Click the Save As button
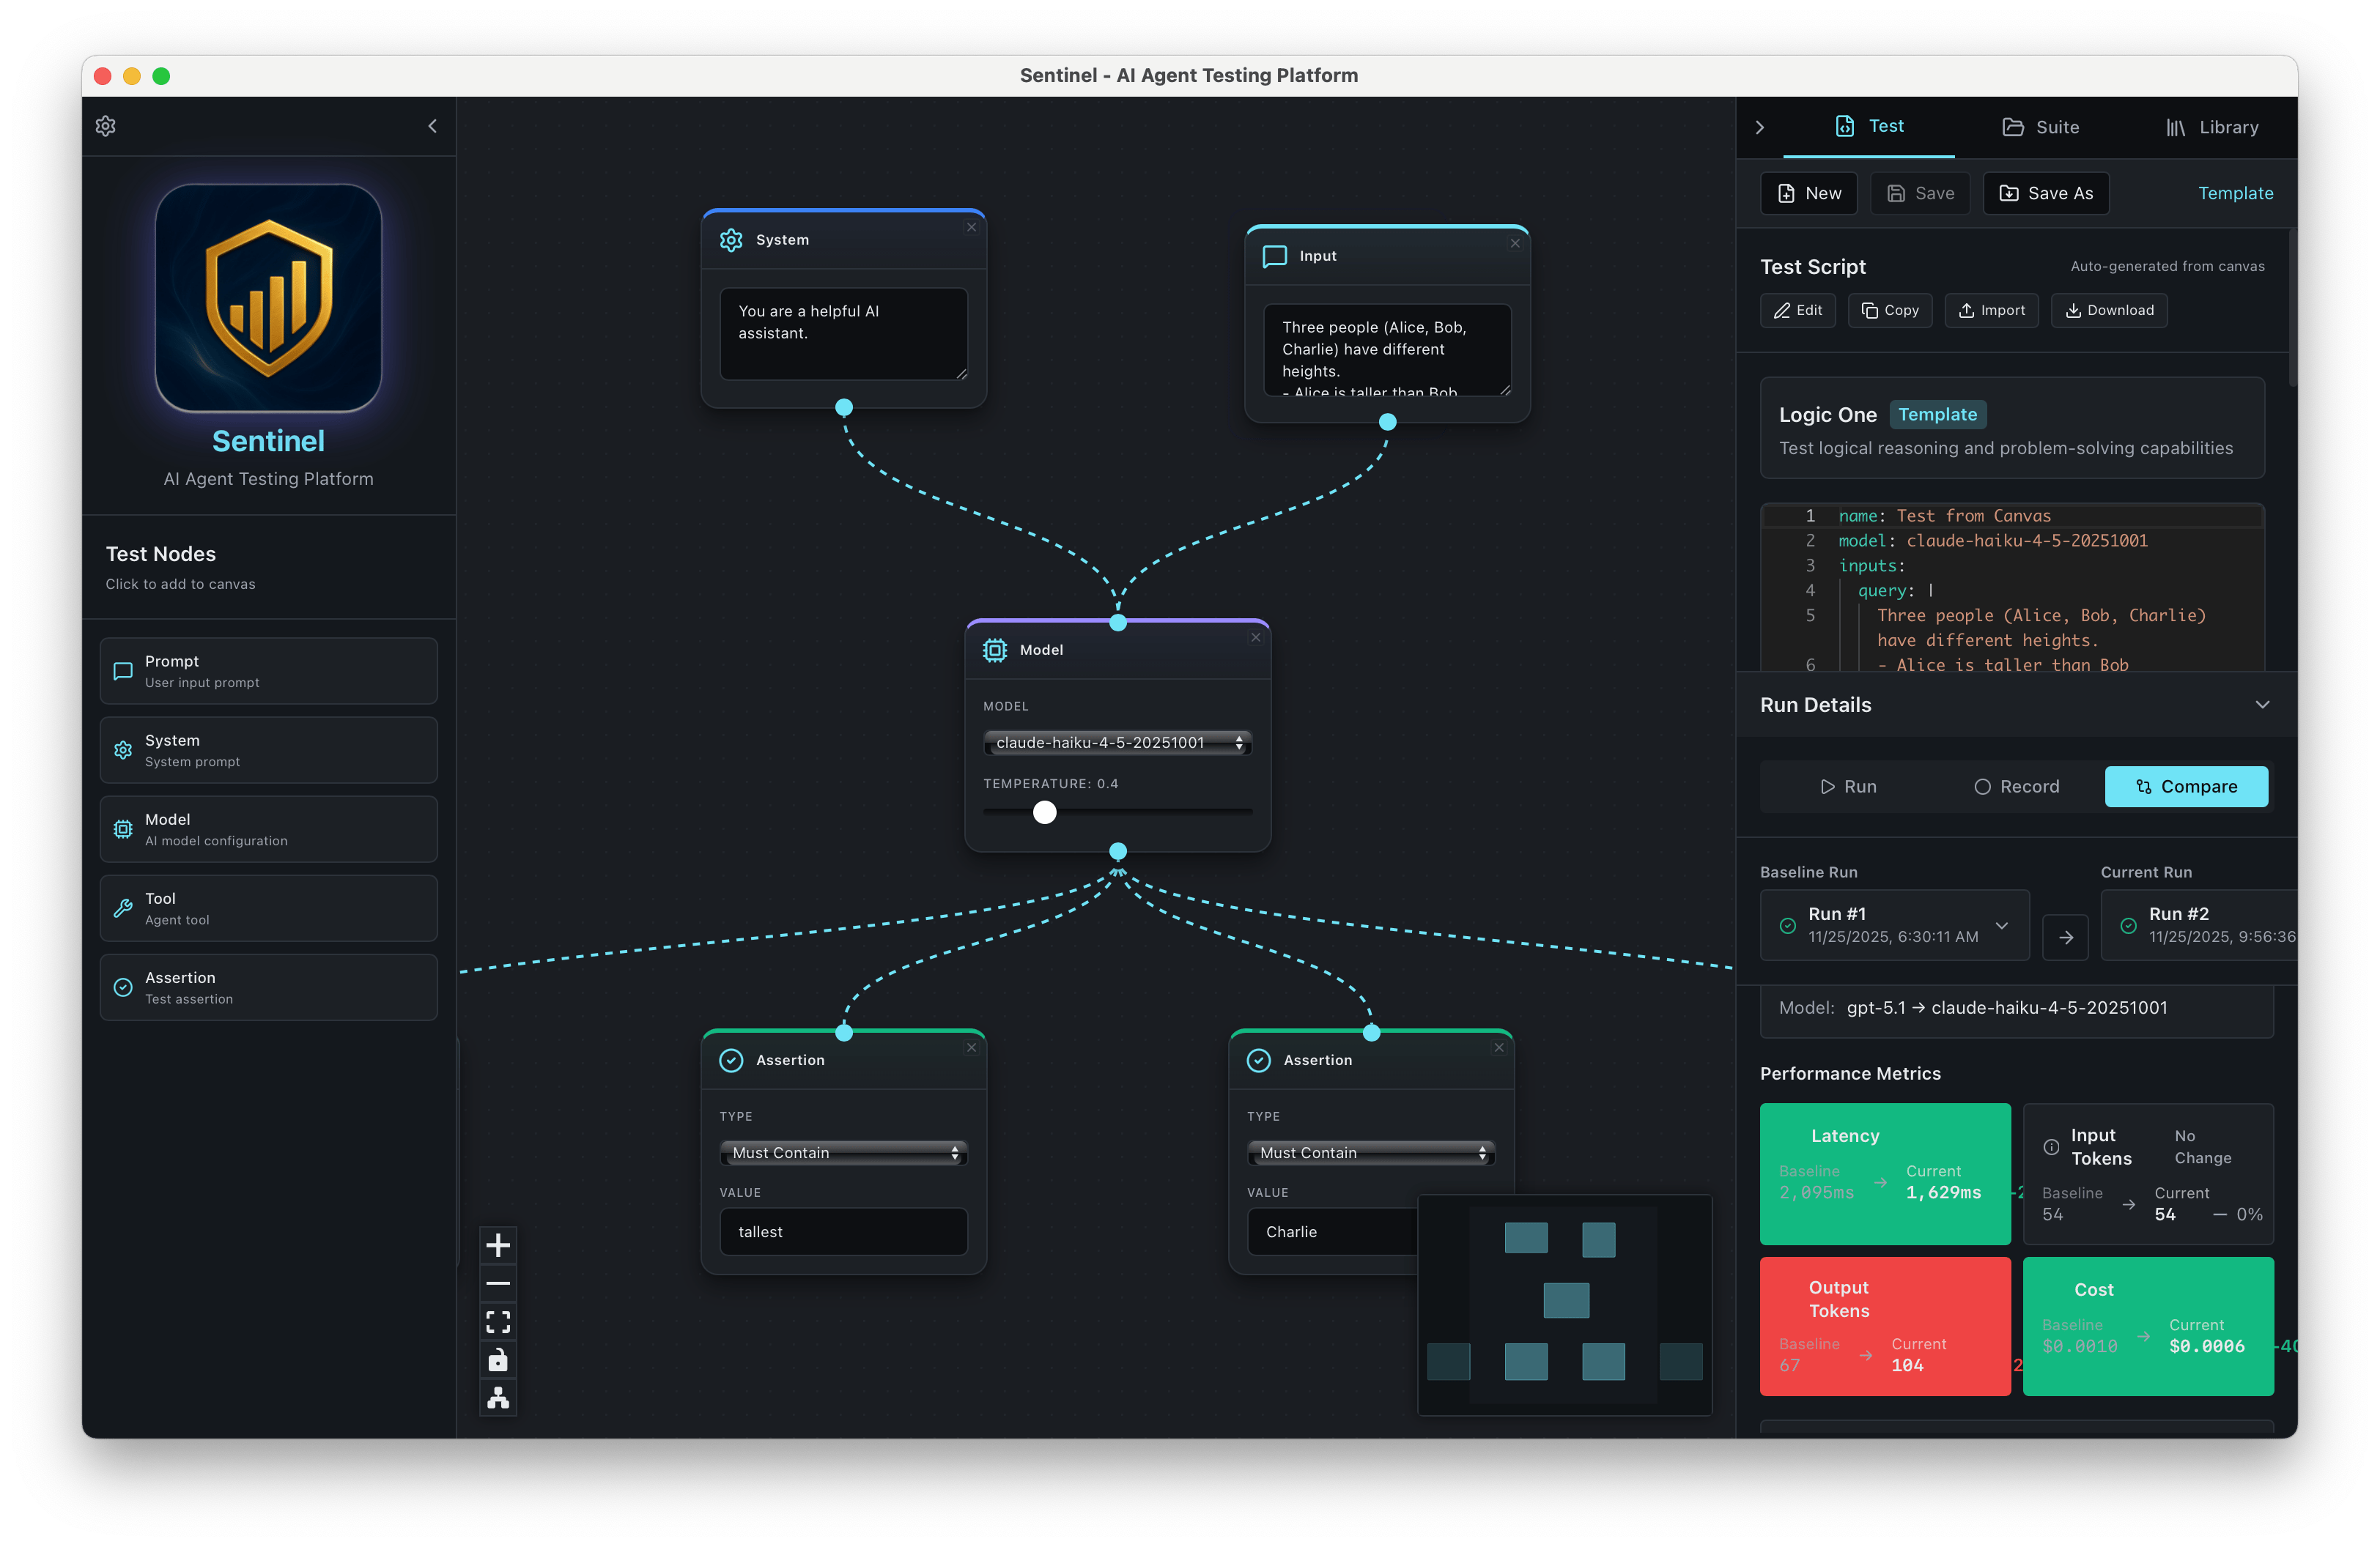Screen dimensions: 2380x1547 pyautogui.click(x=2046, y=193)
